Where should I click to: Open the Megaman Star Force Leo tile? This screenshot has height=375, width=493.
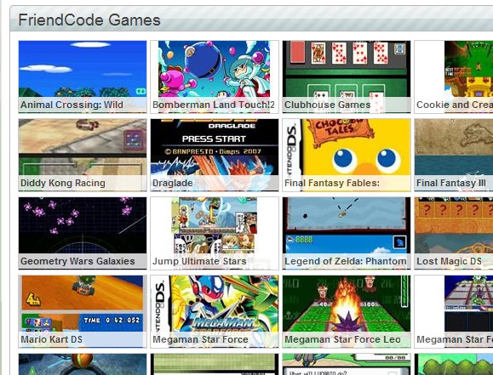(347, 311)
